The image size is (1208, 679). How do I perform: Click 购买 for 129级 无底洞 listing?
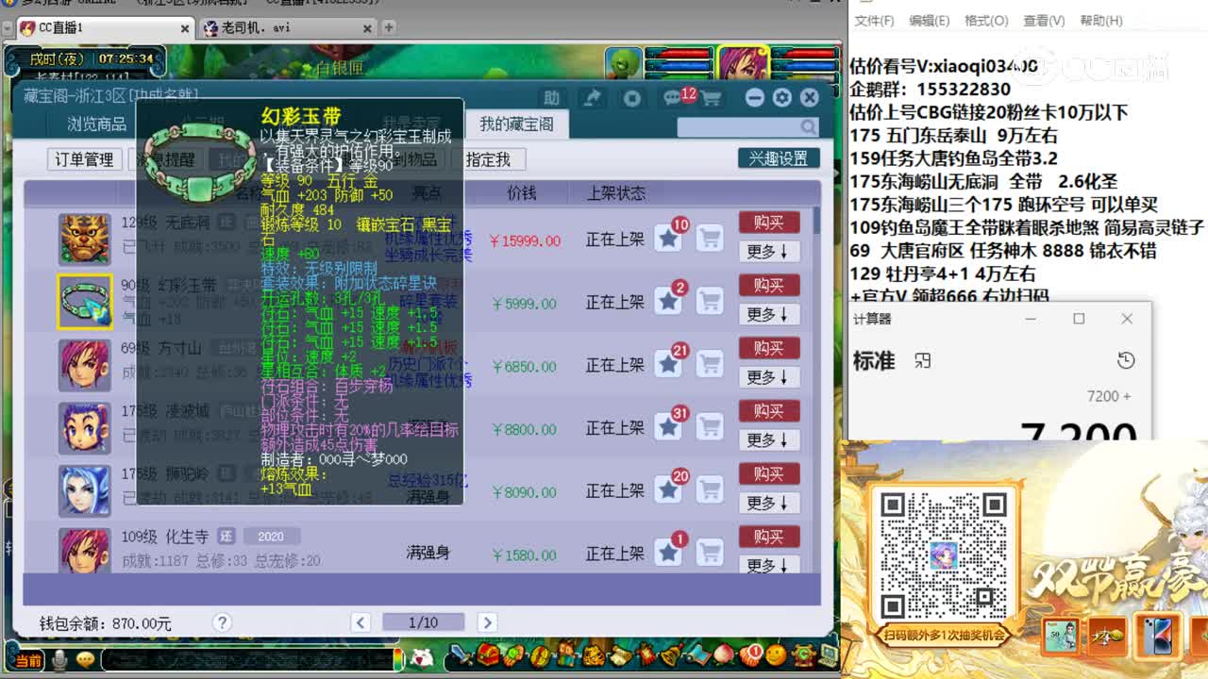pos(769,223)
